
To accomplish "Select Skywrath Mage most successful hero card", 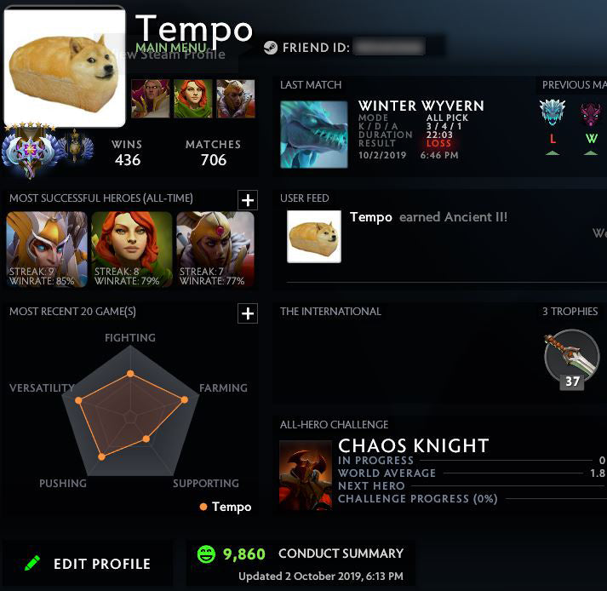I will click(x=47, y=249).
